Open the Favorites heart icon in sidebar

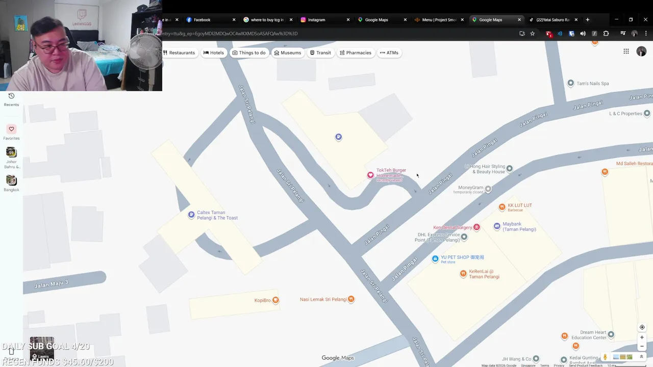[x=11, y=129]
